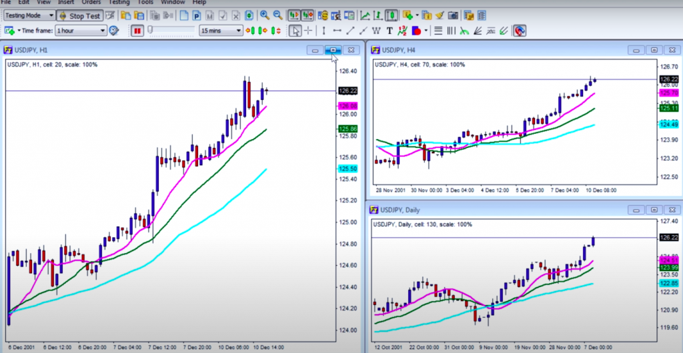
Task: Enable the crosshair cursor mode
Action: [308, 31]
